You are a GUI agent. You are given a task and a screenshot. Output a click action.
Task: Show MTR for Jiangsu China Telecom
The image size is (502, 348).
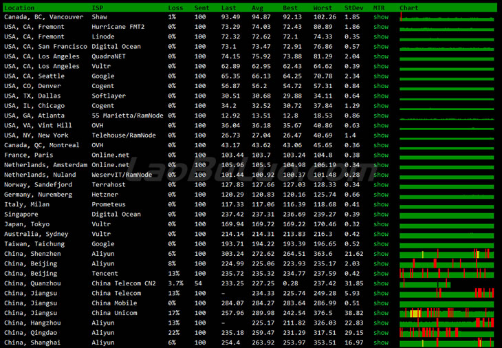[381, 293]
